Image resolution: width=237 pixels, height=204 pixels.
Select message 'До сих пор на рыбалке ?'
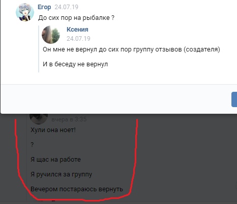[76, 18]
